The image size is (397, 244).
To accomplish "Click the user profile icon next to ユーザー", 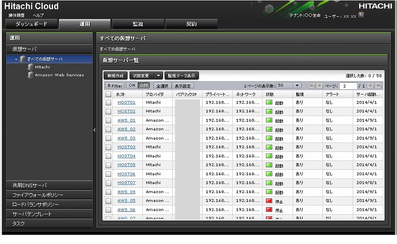I will point(361,15).
